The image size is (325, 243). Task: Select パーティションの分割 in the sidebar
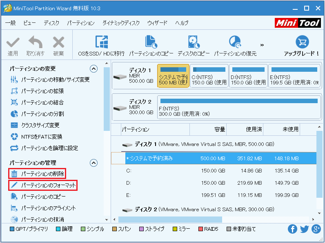[37, 114]
